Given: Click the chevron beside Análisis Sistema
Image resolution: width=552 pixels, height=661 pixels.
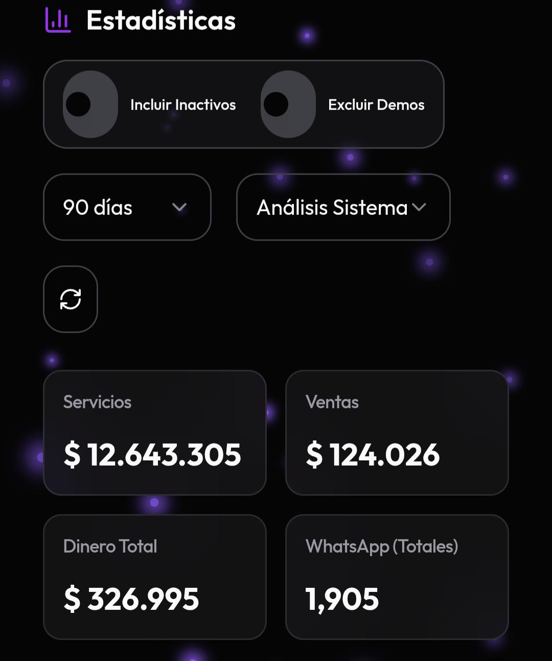Looking at the screenshot, I should (x=419, y=207).
